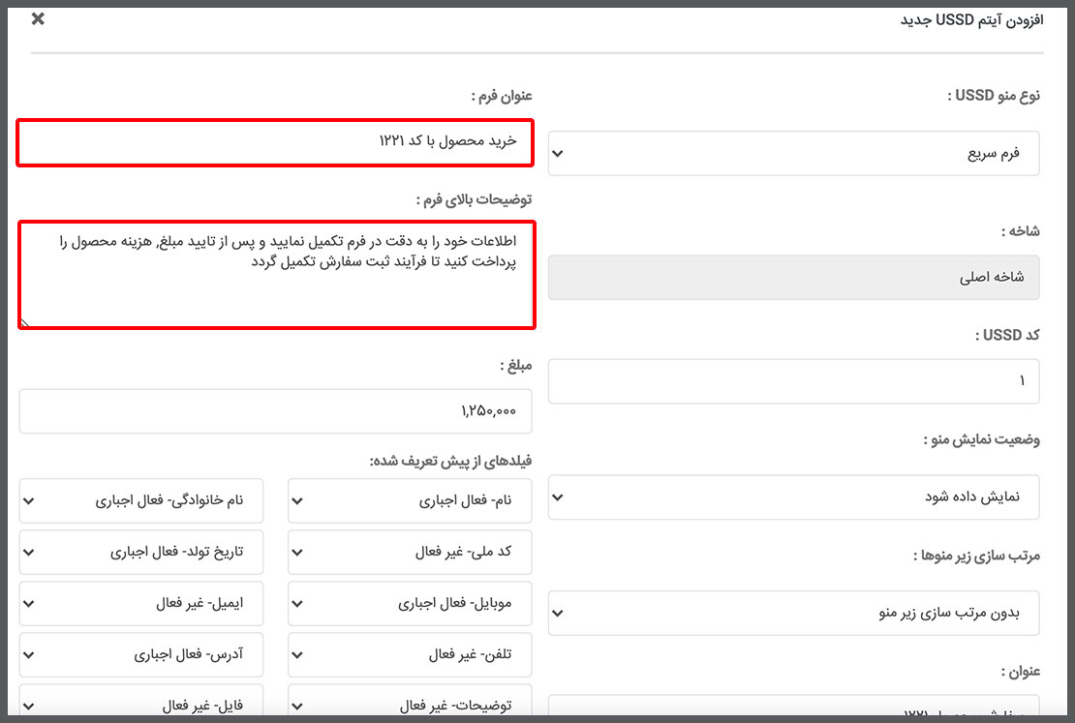Grab the description textarea resize handle

tap(25, 323)
